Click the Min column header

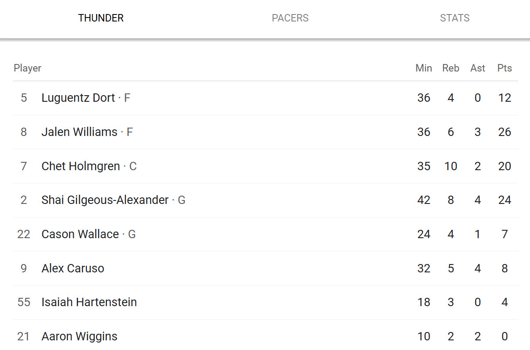click(x=424, y=68)
